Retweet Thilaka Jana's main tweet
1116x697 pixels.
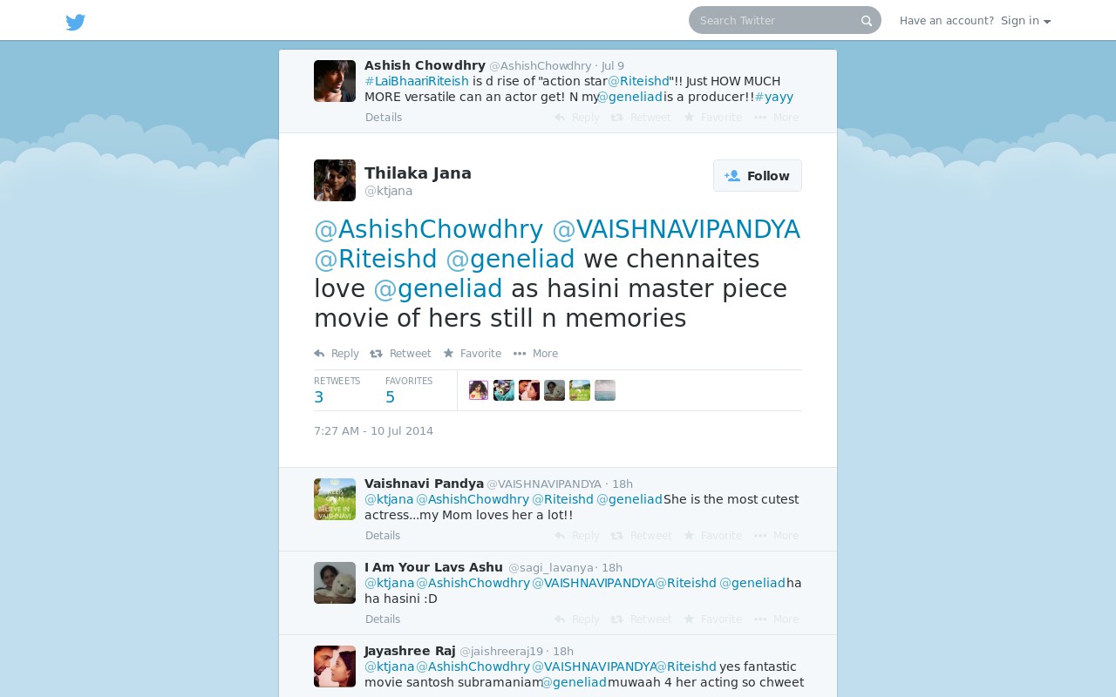400,354
